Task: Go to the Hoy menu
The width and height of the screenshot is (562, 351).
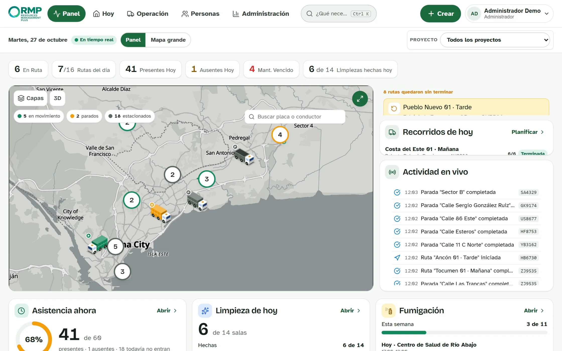Action: [x=103, y=14]
